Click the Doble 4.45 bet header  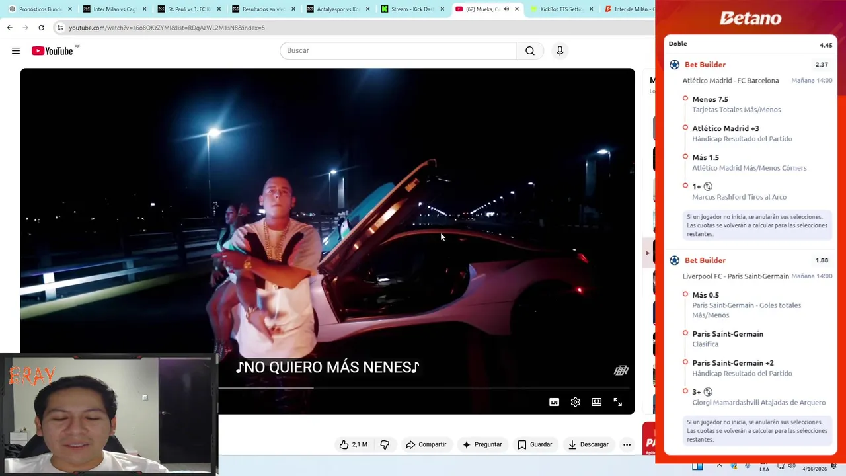(750, 44)
